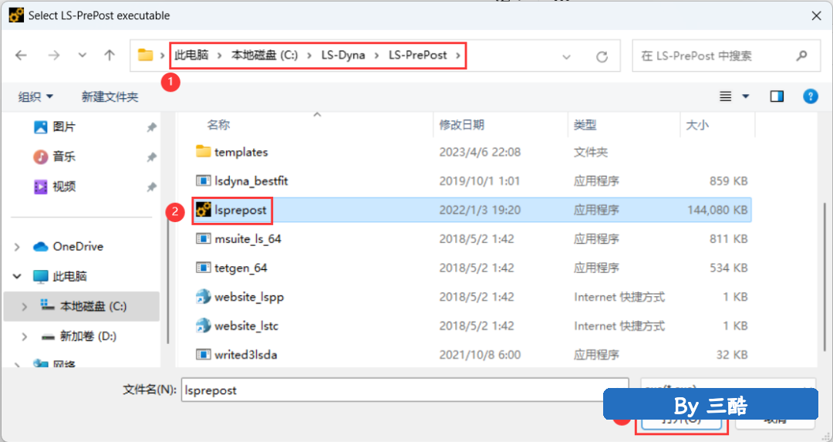Click the writed3lsda application icon
833x442 pixels.
(x=203, y=354)
